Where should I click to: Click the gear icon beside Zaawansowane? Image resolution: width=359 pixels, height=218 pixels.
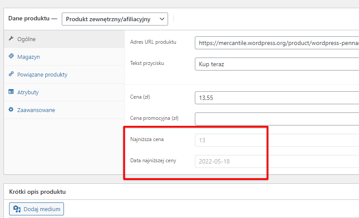11,109
